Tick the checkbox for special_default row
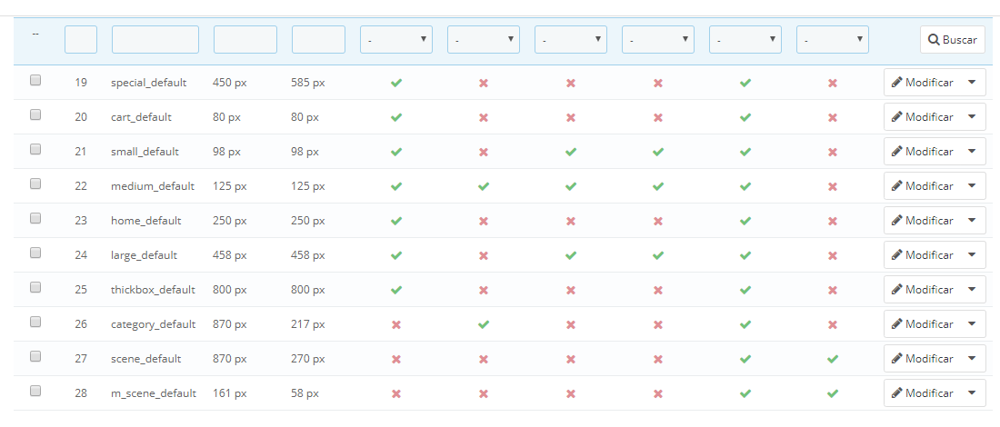Image resolution: width=1000 pixels, height=427 pixels. (35, 80)
